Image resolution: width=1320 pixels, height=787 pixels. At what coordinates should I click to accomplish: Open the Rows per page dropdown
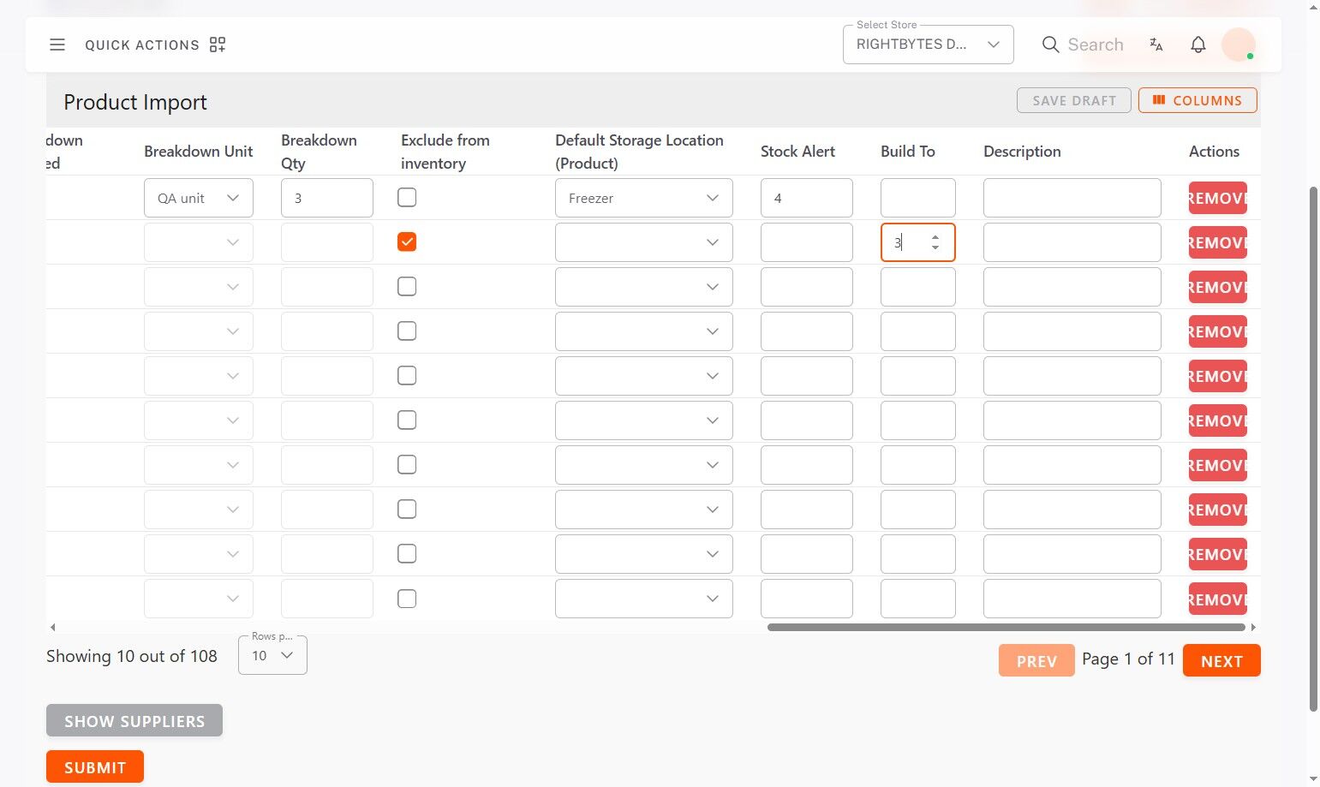(x=272, y=656)
